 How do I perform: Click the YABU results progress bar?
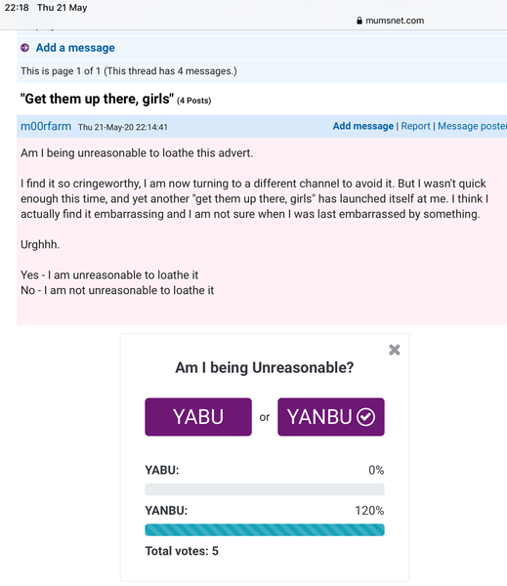pos(265,489)
